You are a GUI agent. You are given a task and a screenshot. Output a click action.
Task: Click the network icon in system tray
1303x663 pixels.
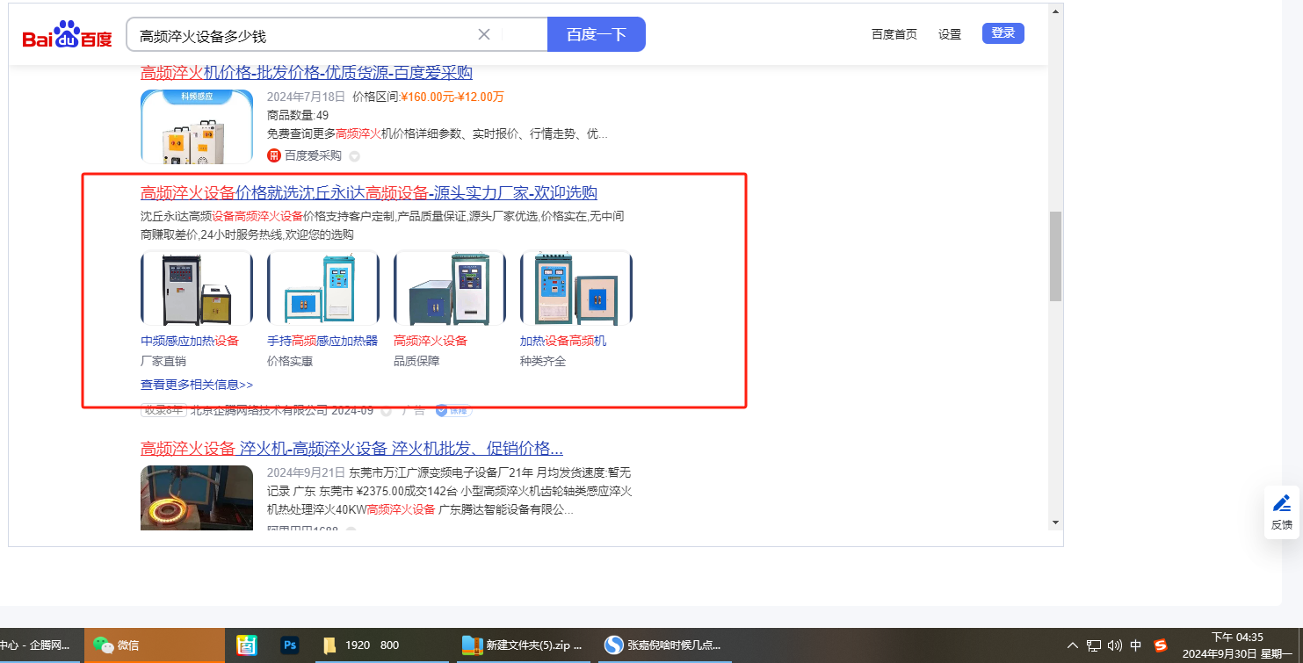[1094, 645]
